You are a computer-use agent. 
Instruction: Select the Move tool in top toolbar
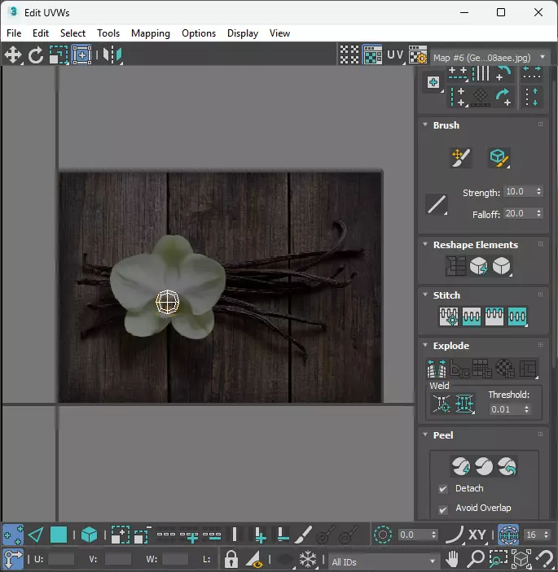(13, 55)
